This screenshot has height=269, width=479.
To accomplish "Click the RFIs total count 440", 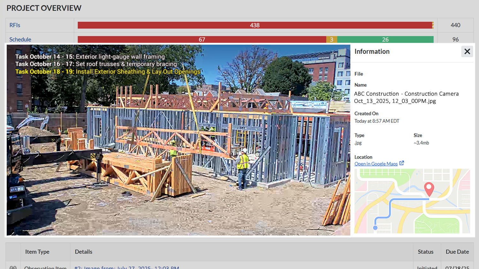I will [x=455, y=25].
